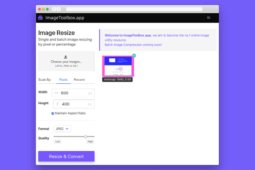The width and height of the screenshot is (255, 170).
Task: Click the Choose your images upload area
Action: coord(66,61)
